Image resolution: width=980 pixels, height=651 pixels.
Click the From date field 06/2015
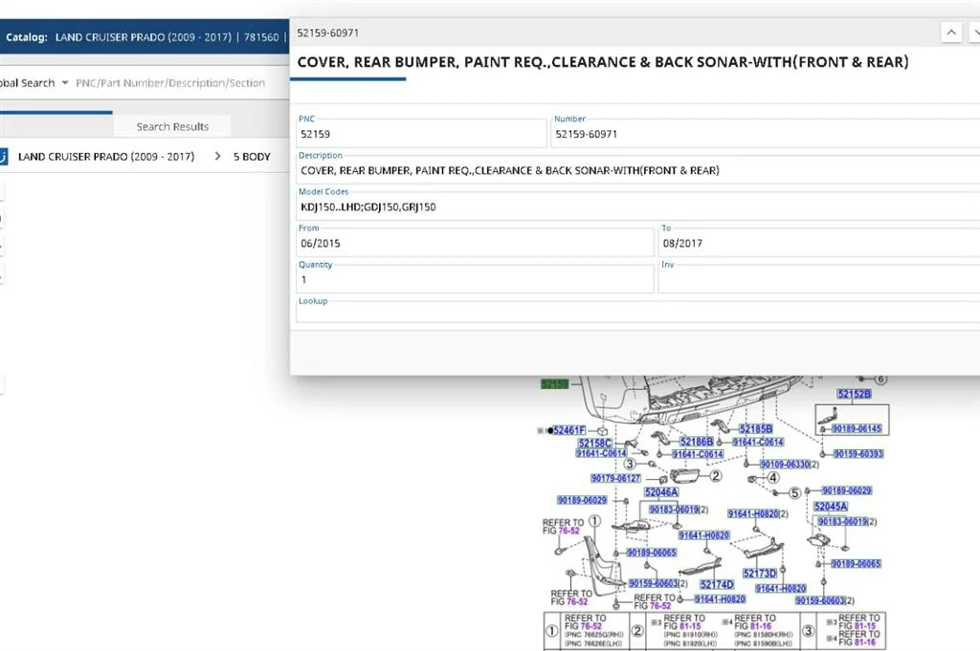click(x=474, y=244)
